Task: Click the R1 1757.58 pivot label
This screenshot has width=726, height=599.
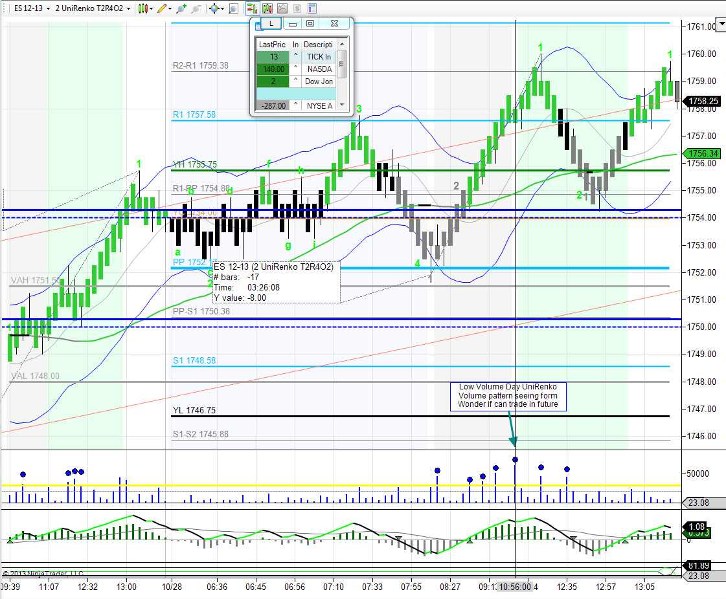Action: (x=194, y=114)
